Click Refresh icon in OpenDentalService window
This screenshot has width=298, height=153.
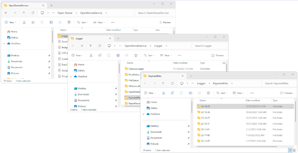click(x=33, y=13)
